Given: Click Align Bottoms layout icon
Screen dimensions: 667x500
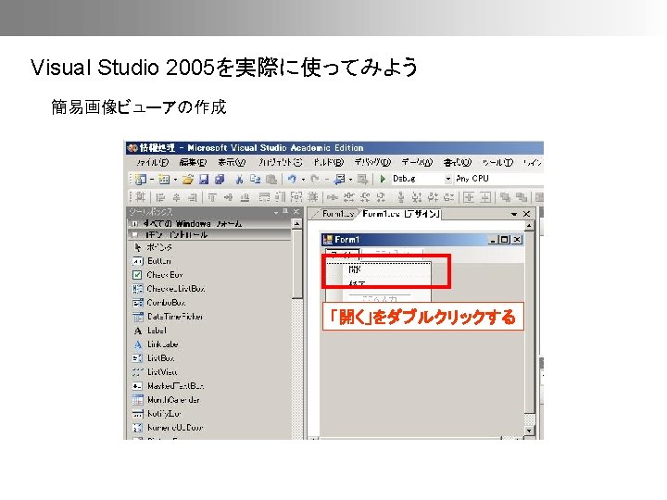Looking at the screenshot, I should pyautogui.click(x=245, y=197).
